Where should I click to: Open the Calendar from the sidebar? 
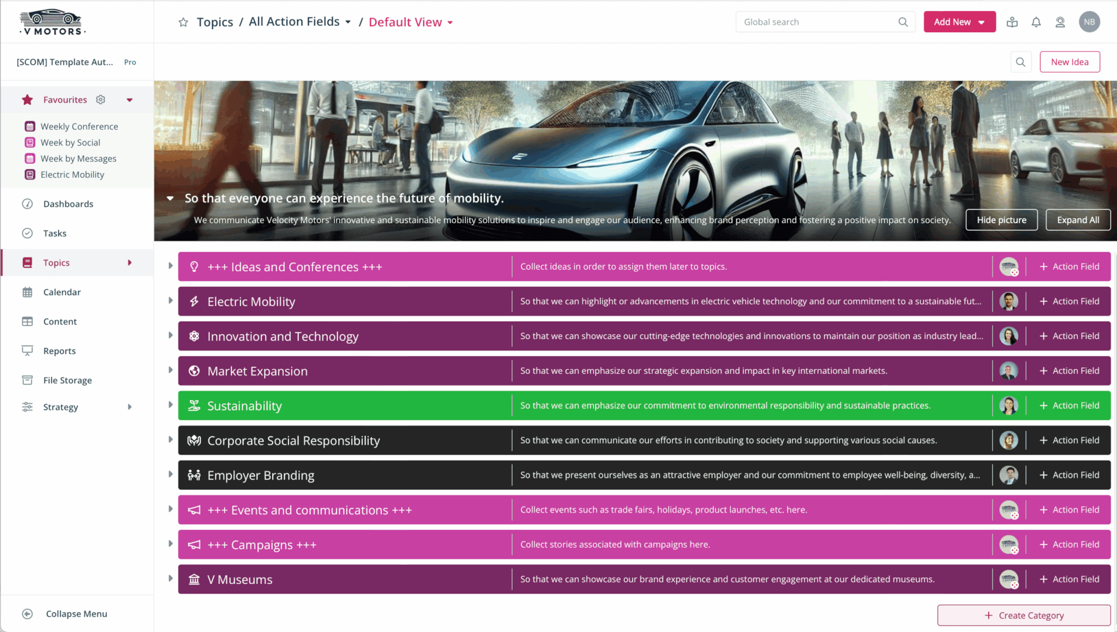pos(62,292)
